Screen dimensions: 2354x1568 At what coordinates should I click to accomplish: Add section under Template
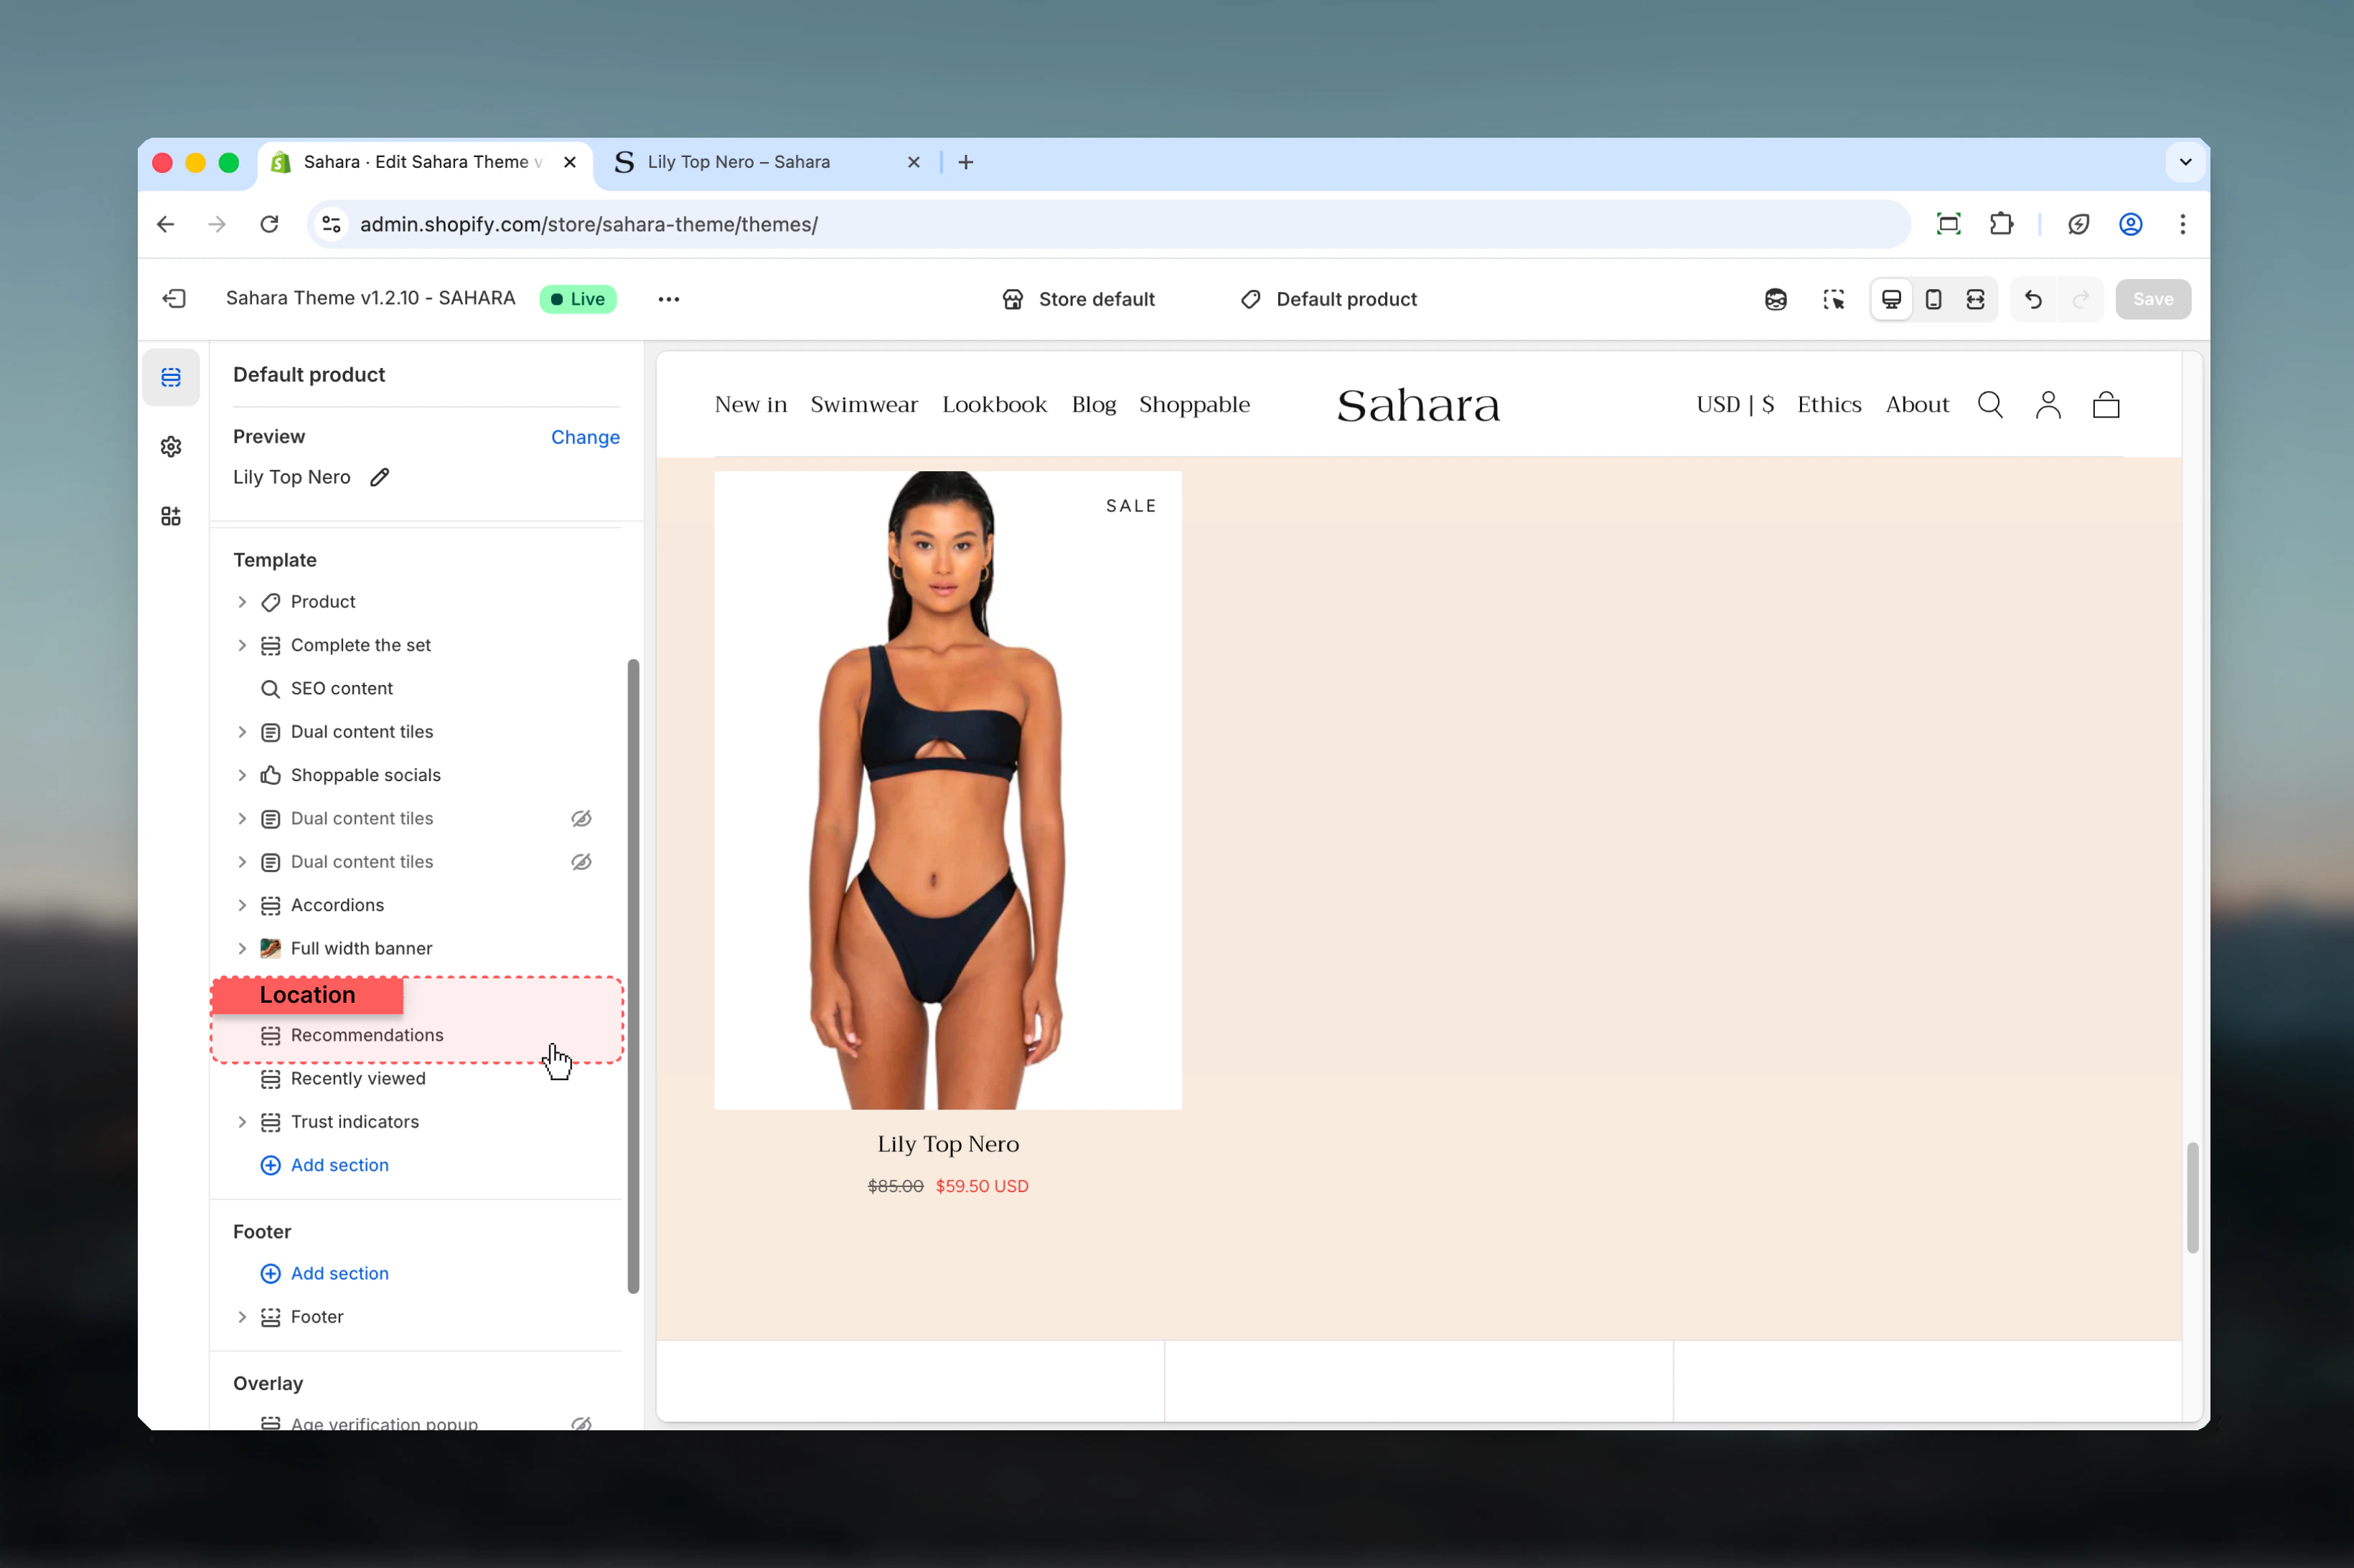click(x=325, y=1165)
